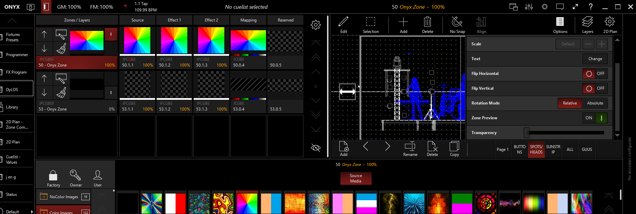
Task: Add a new page with Add icon
Action: coord(344,149)
